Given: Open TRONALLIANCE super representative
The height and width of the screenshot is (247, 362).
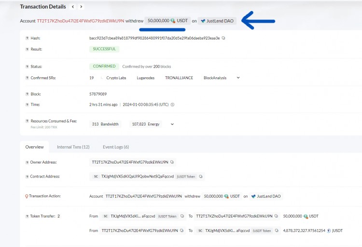Looking at the screenshot, I should (179, 77).
